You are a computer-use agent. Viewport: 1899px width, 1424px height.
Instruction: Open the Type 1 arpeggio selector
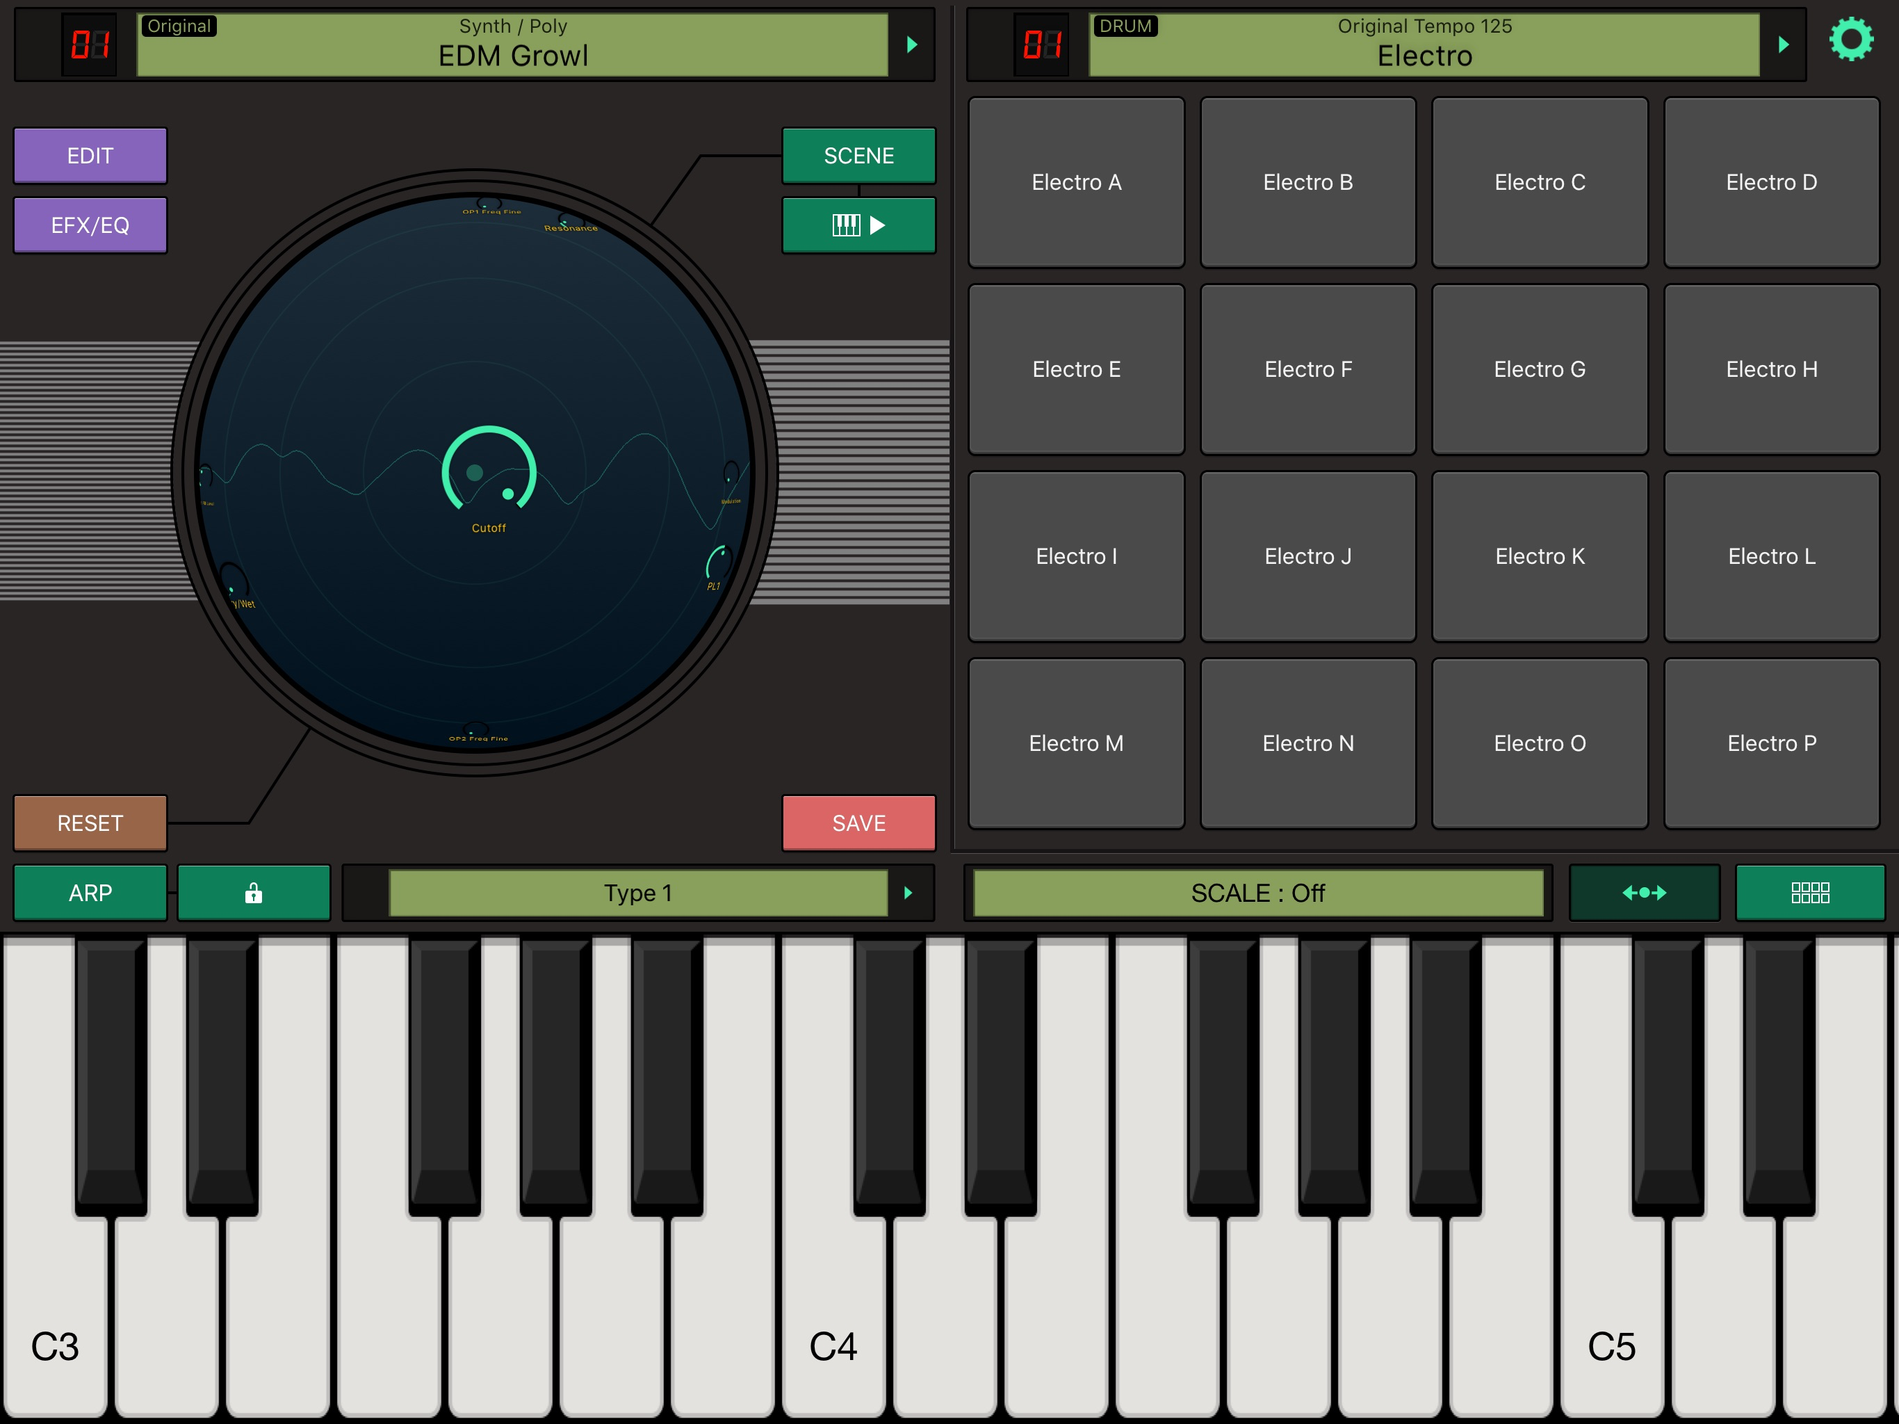[x=638, y=893]
